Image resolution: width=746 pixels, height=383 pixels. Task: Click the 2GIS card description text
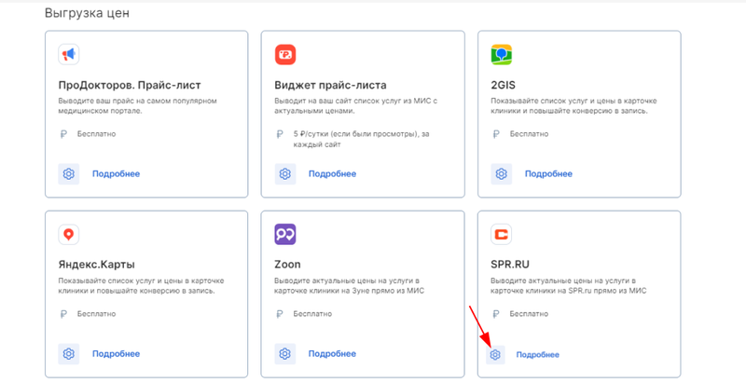pos(573,106)
